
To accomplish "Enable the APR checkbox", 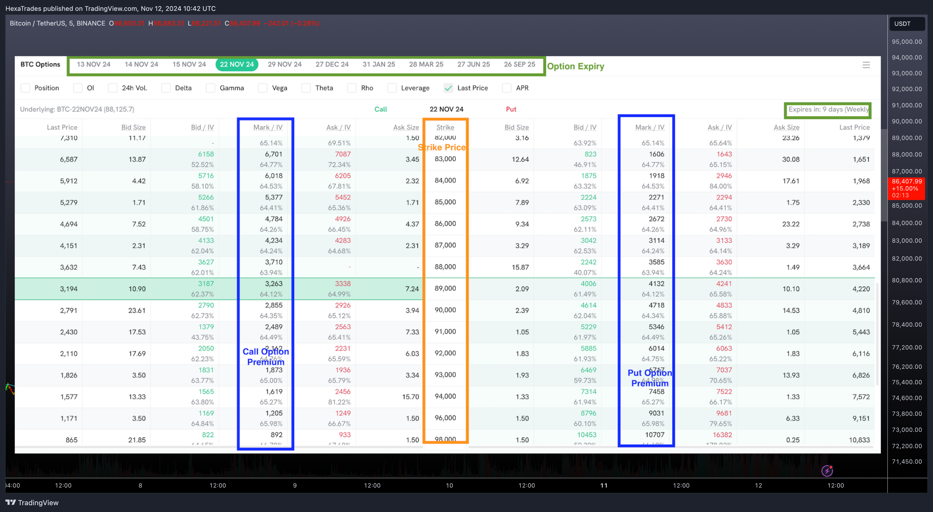I will tap(507, 88).
